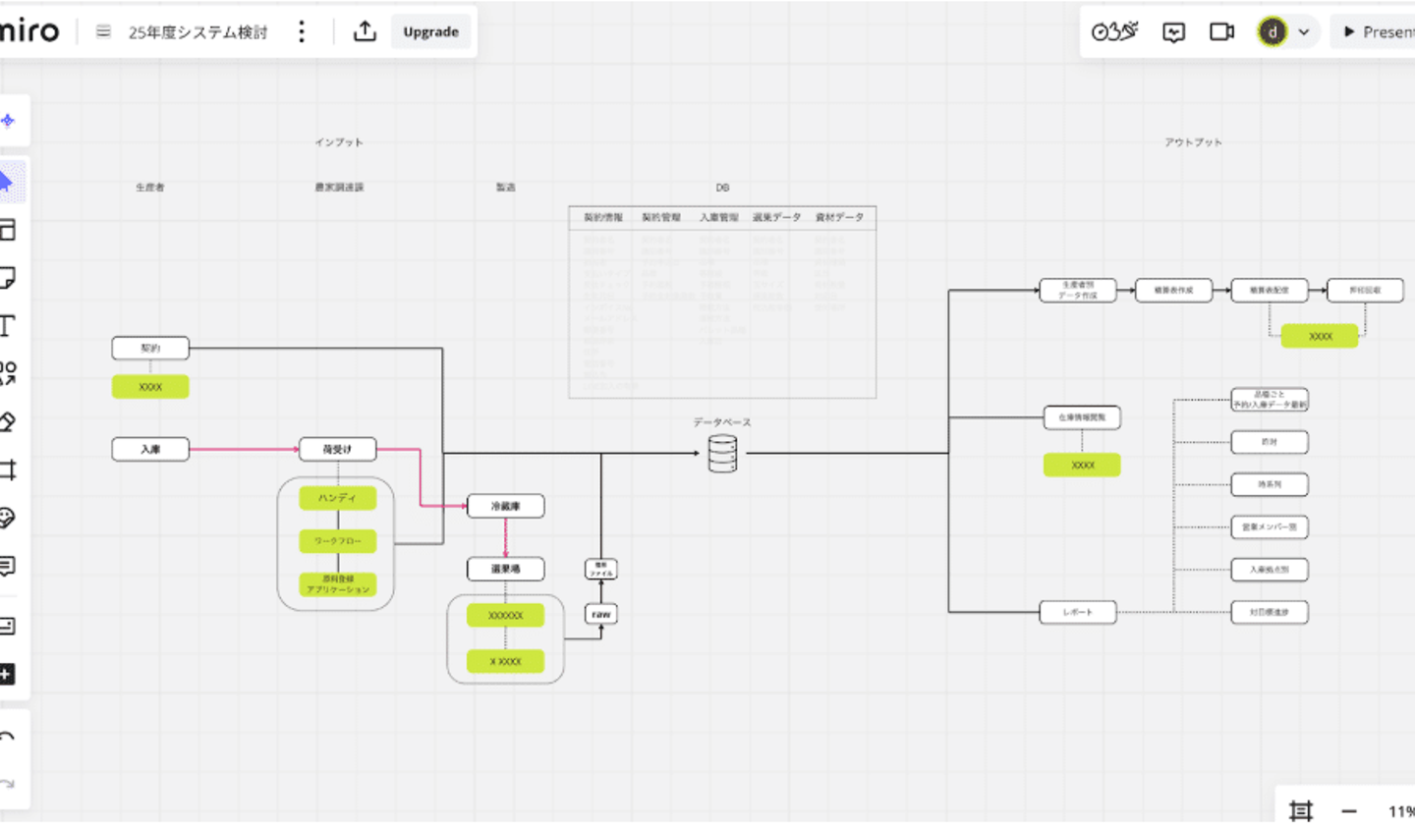The image size is (1415, 827).
Task: Click the zoom out minus button
Action: [x=1348, y=811]
